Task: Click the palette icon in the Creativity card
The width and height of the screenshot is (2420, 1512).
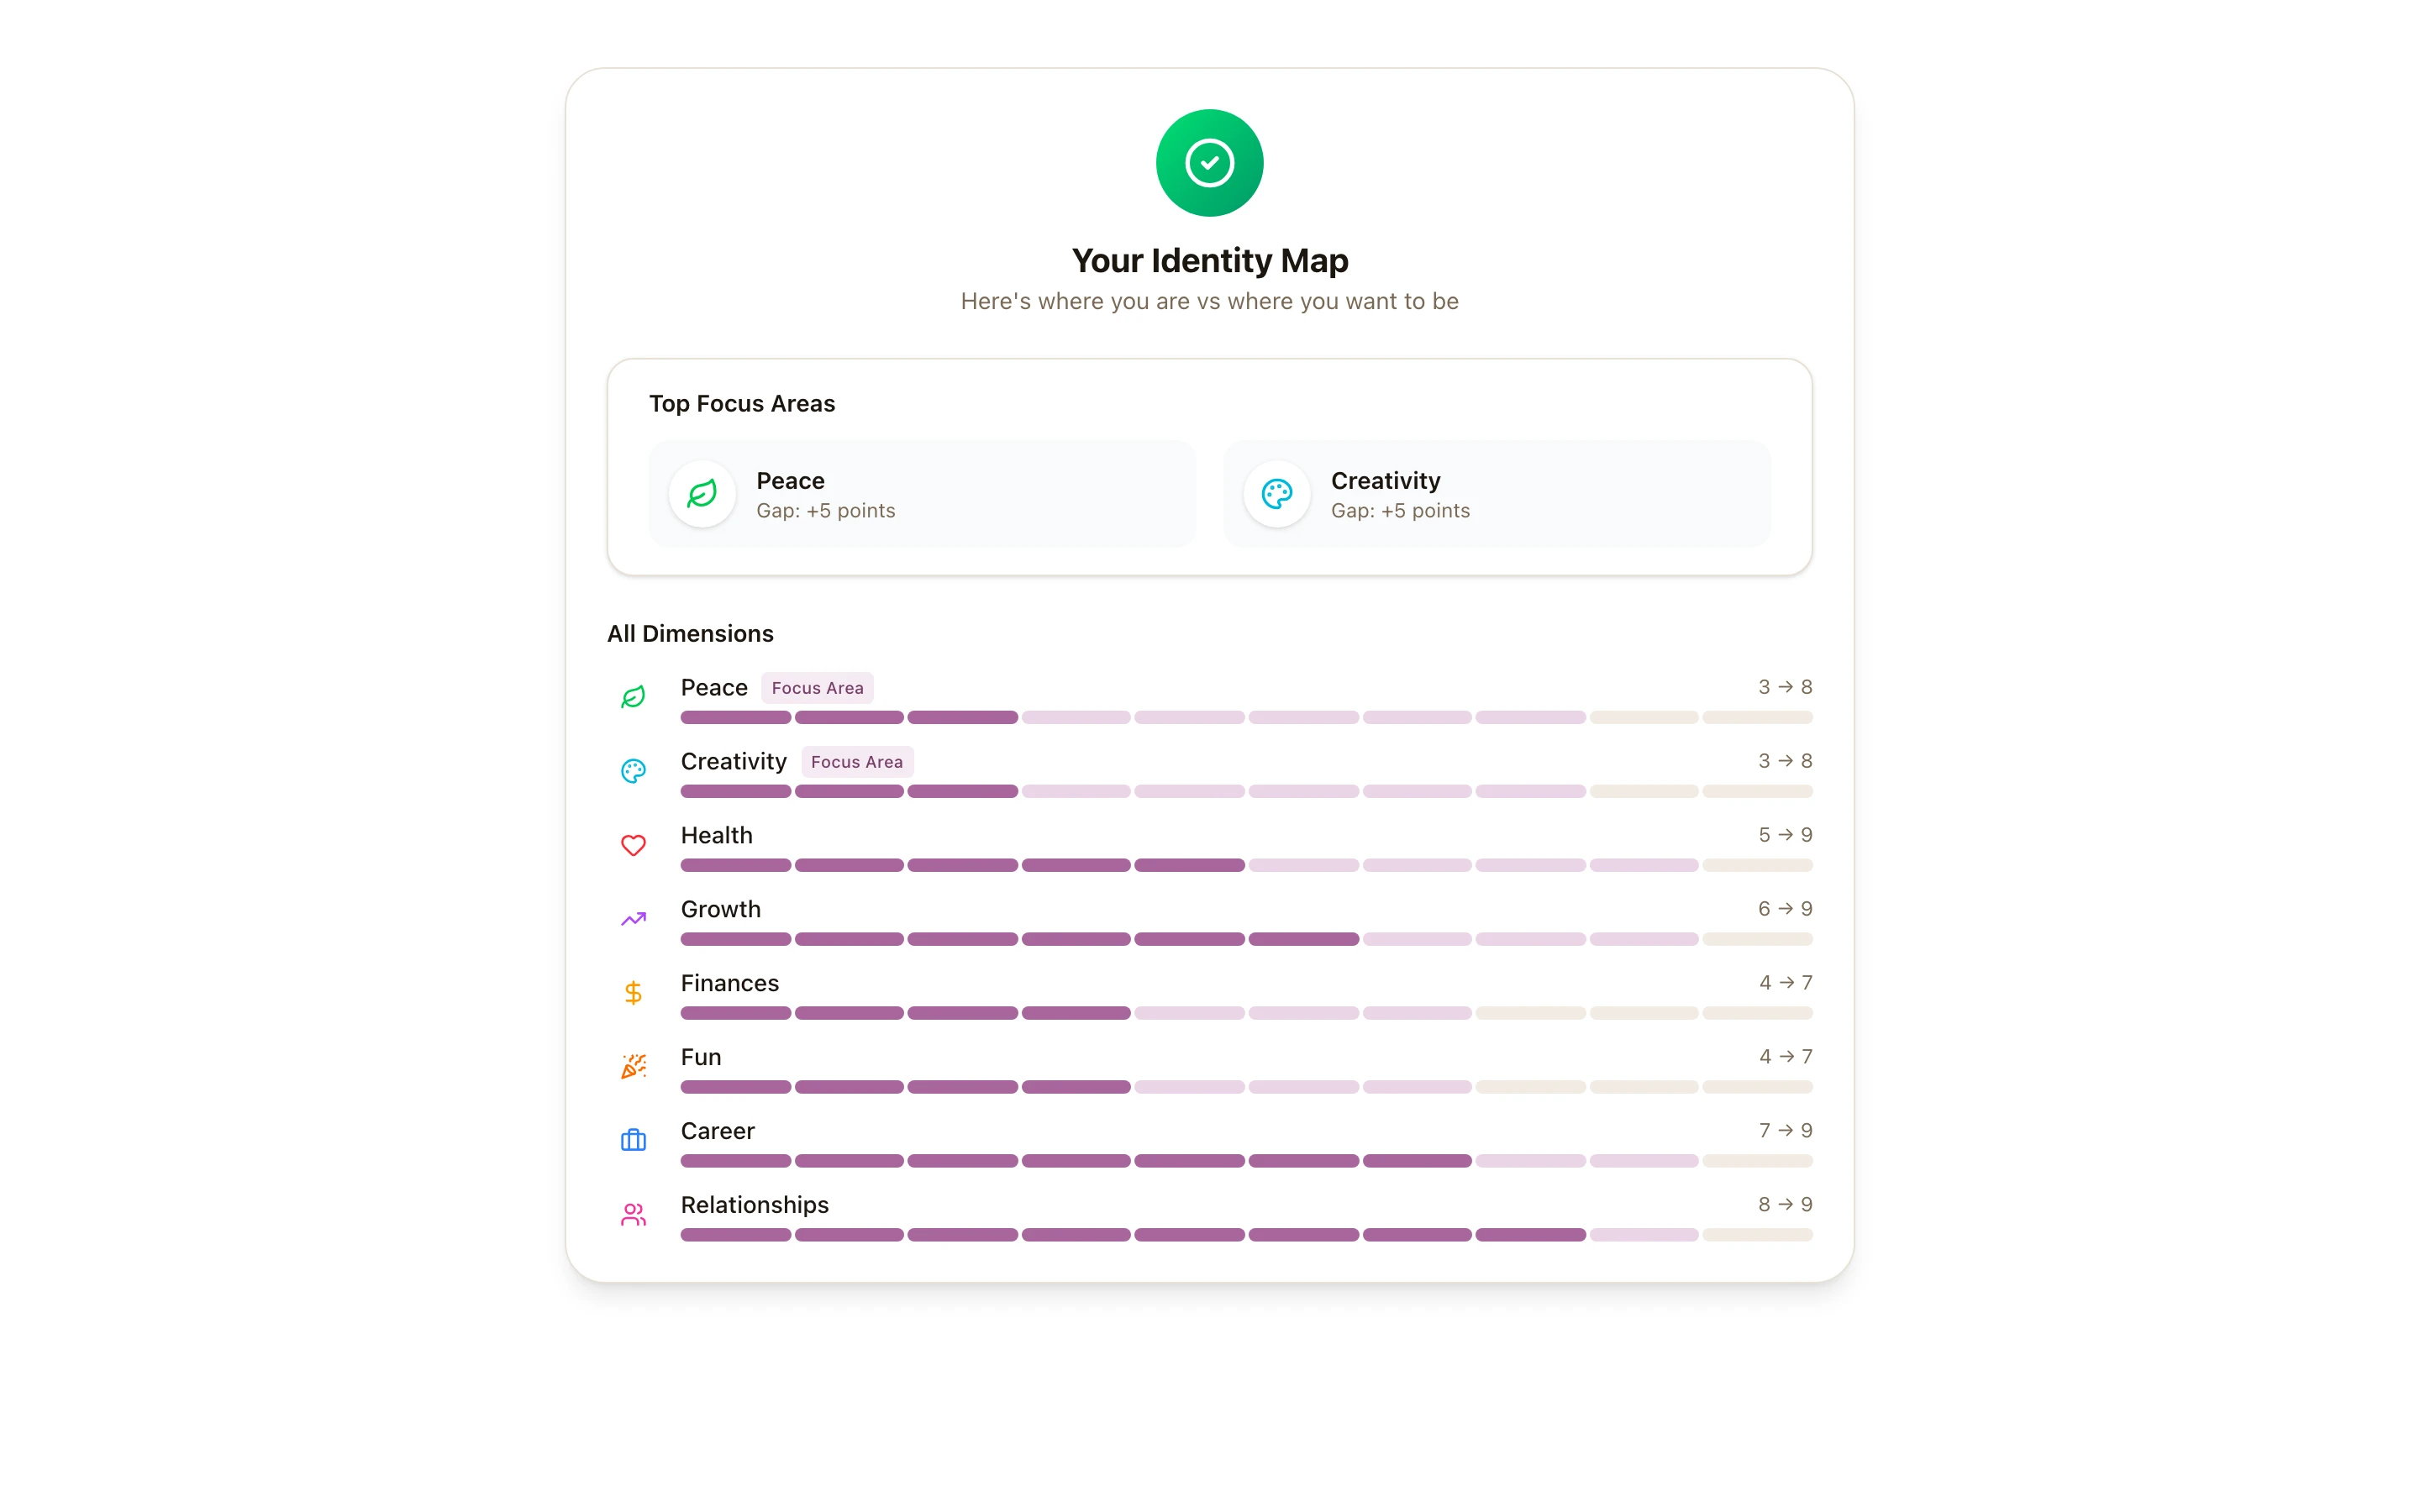Action: (1277, 494)
